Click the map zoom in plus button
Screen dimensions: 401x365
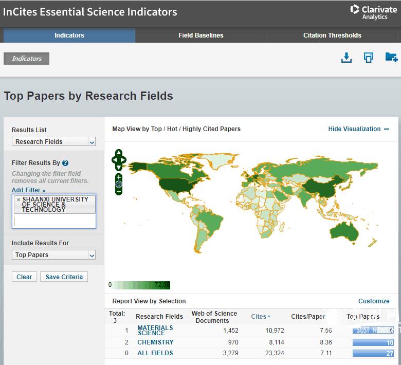[119, 177]
